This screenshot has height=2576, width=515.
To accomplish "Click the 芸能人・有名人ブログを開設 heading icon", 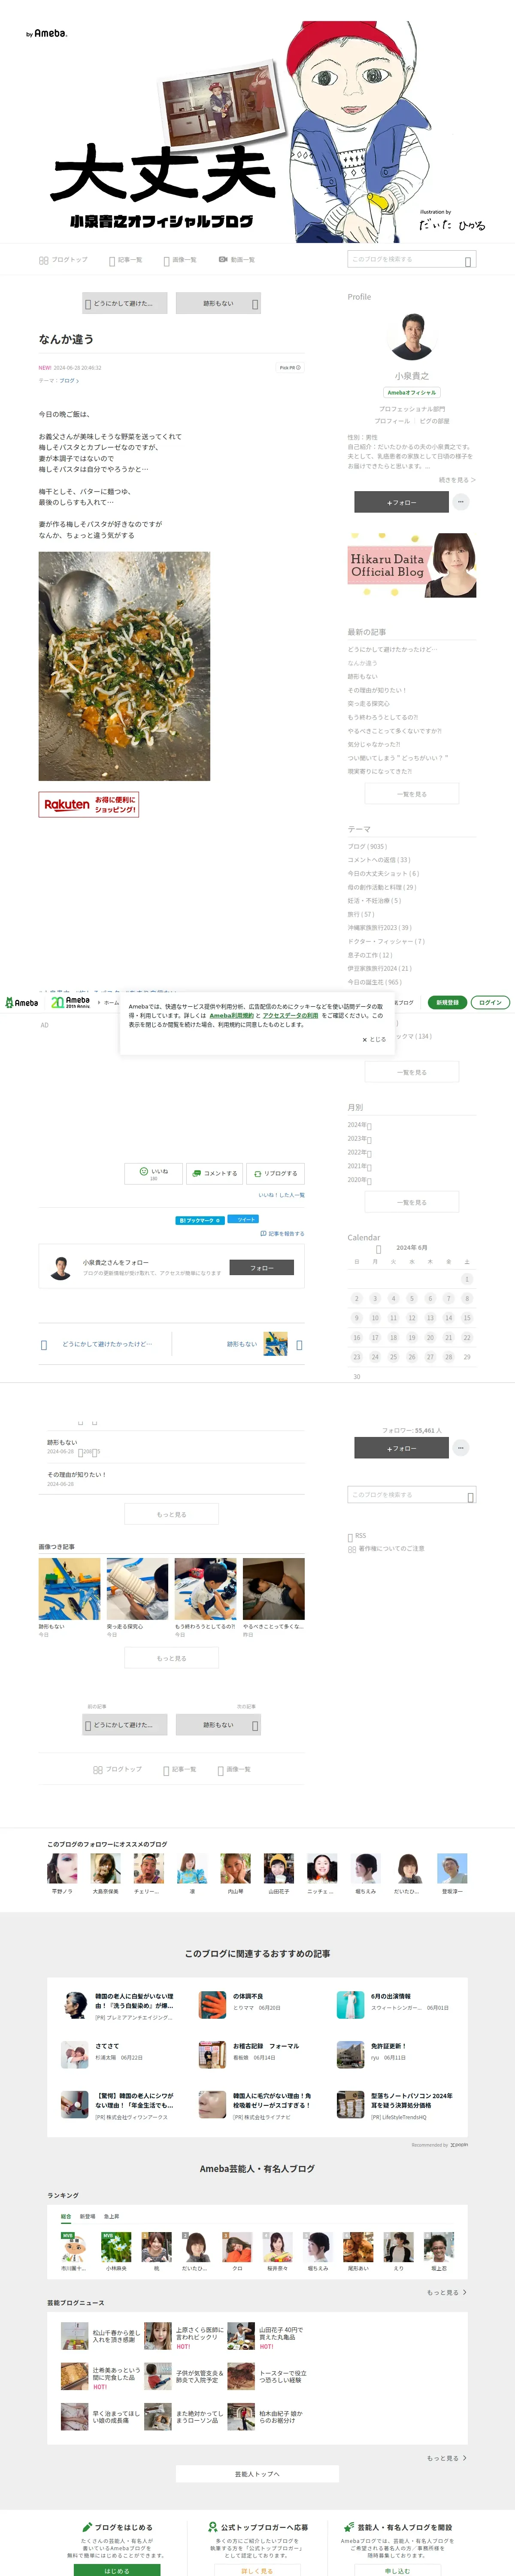I will point(349,2526).
